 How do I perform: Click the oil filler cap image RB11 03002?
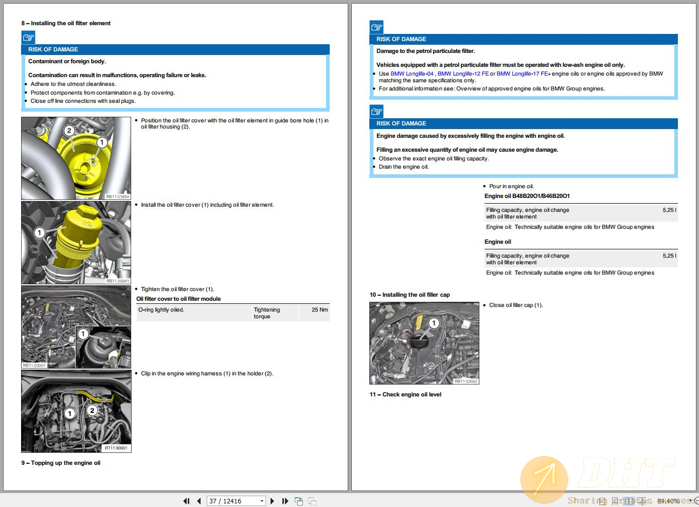point(424,343)
